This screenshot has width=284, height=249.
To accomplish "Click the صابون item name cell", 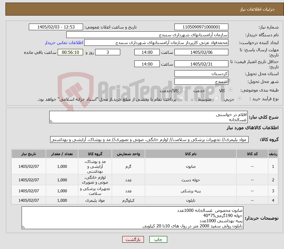I will (191, 166).
